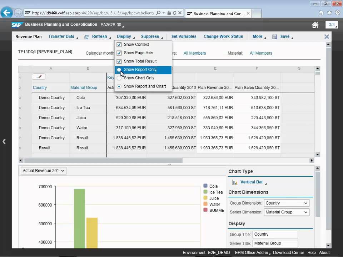This screenshot has width=343, height=257.
Task: Click the Country column header link
Action: [x=40, y=88]
